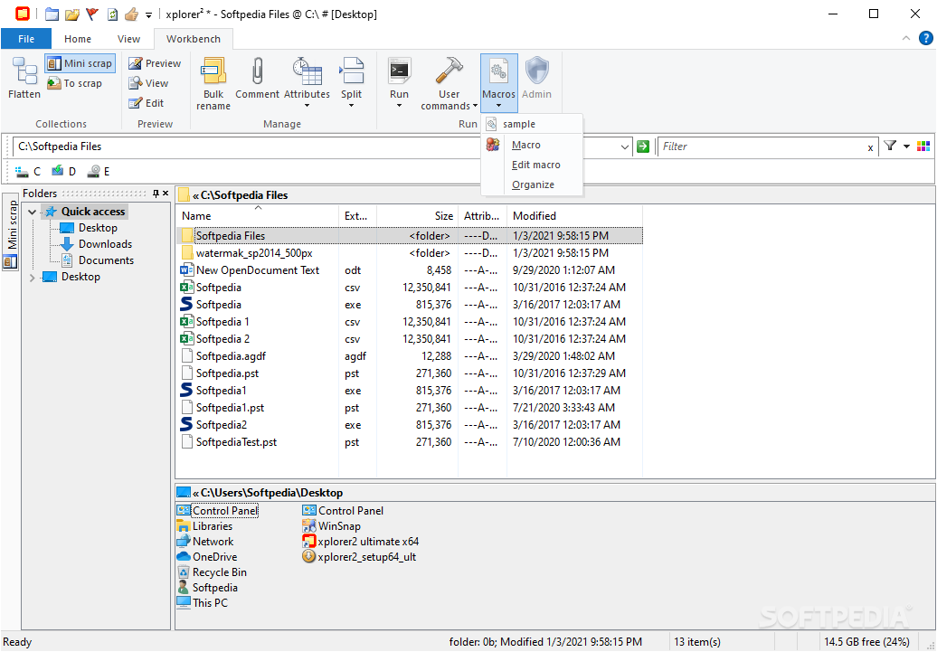Select drive C in the drive bar
Viewport: 937px width, 652px height.
click(x=29, y=172)
